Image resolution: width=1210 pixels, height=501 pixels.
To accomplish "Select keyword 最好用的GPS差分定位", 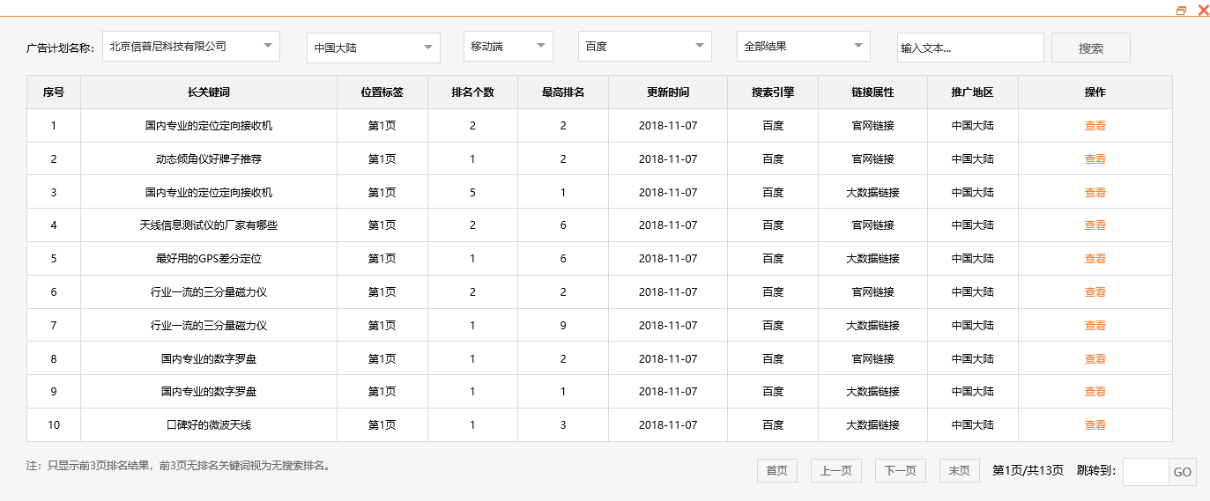I will pyautogui.click(x=209, y=259).
